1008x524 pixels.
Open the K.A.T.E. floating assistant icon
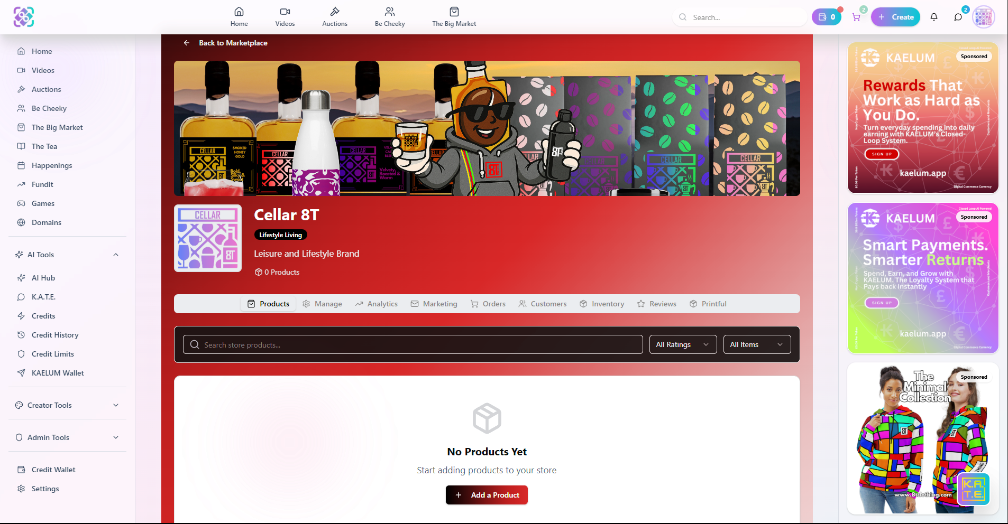(x=974, y=489)
